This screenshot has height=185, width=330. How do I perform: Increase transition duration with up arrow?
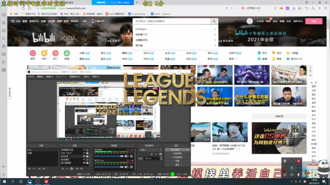tap(161, 158)
